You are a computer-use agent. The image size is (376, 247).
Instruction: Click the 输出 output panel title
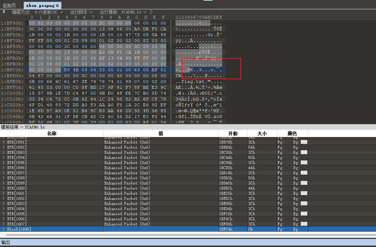coord(6,242)
